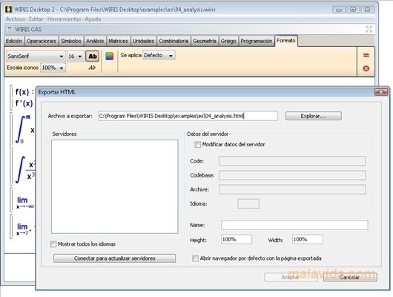393x297 pixels.
Task: Open the Escala iconos 100% dropdown
Action: pos(53,68)
